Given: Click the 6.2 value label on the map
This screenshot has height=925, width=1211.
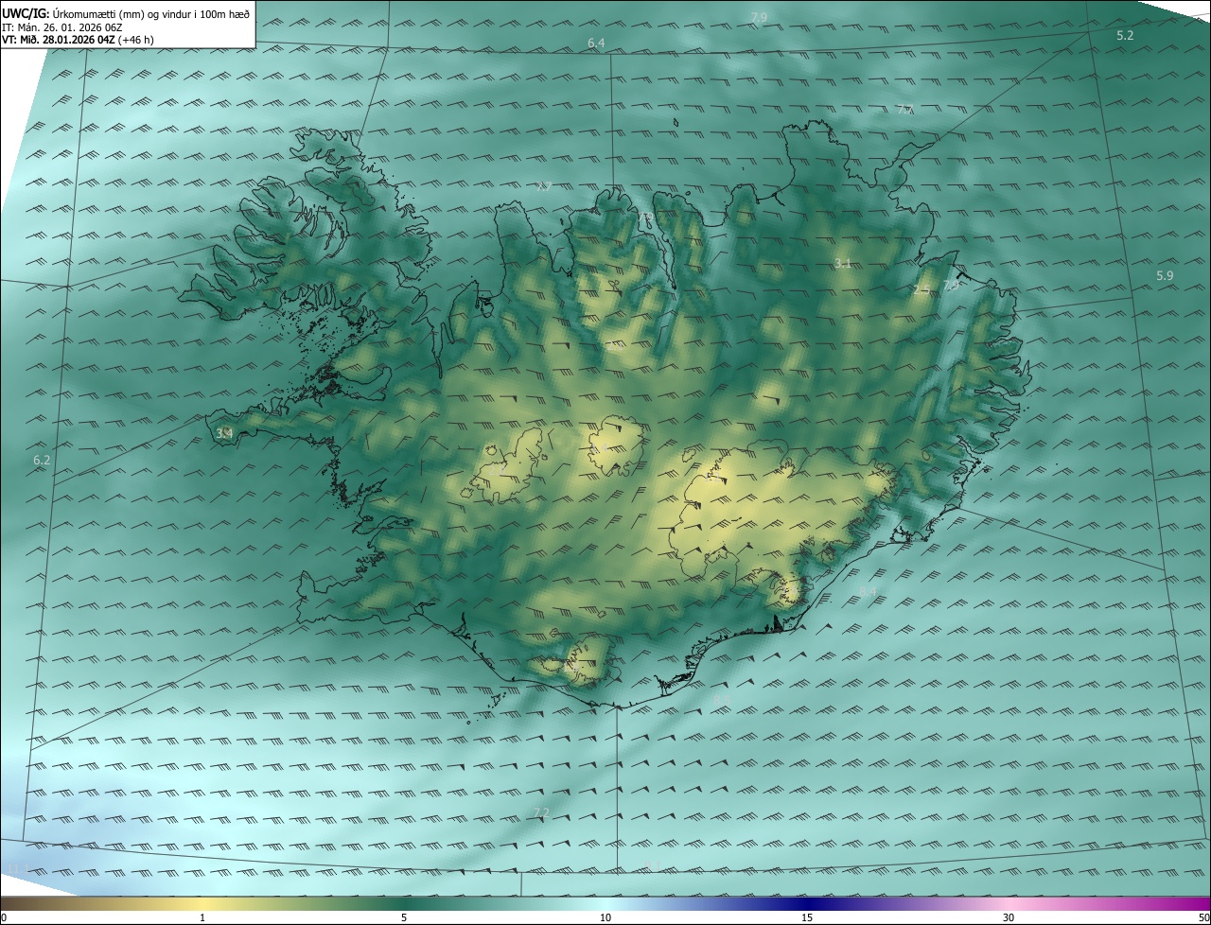Looking at the screenshot, I should pyautogui.click(x=42, y=460).
